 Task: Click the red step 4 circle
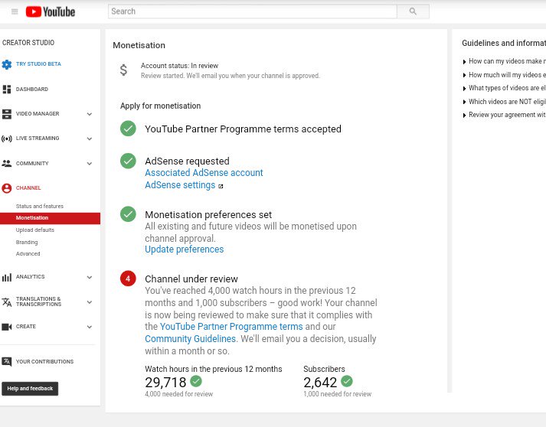click(x=128, y=279)
